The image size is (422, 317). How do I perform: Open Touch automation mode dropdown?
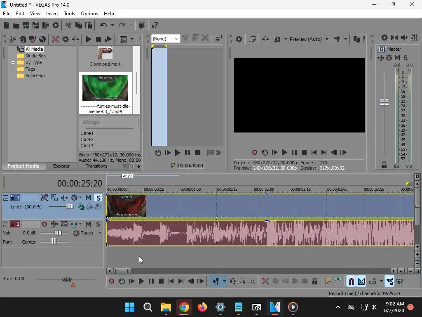click(x=100, y=233)
